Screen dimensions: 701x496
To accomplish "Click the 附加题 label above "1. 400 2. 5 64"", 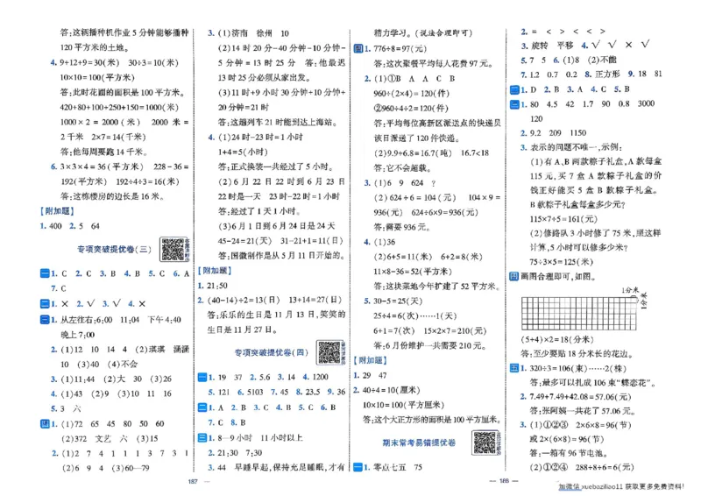I will click(x=57, y=211).
